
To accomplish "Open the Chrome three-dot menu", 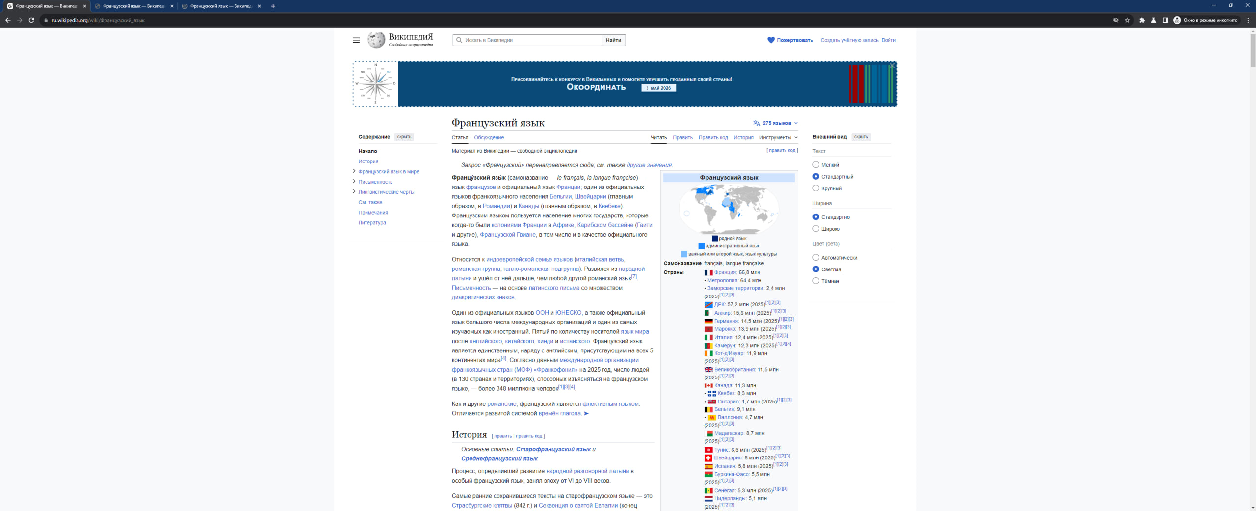I will point(1248,20).
